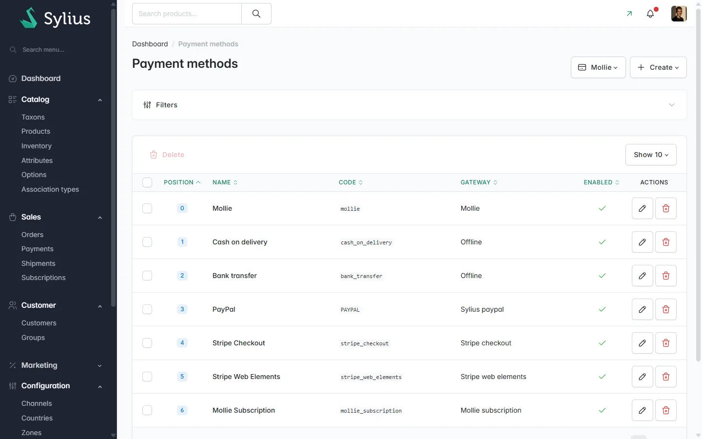Click the Configuration sliders icon in sidebar

click(x=13, y=386)
